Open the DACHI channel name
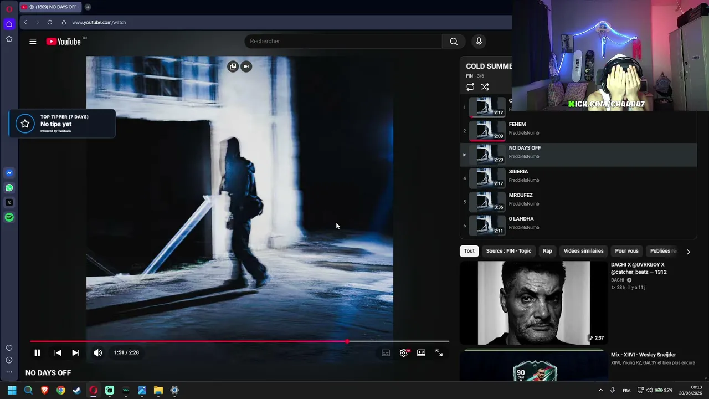The image size is (709, 399). (617, 280)
